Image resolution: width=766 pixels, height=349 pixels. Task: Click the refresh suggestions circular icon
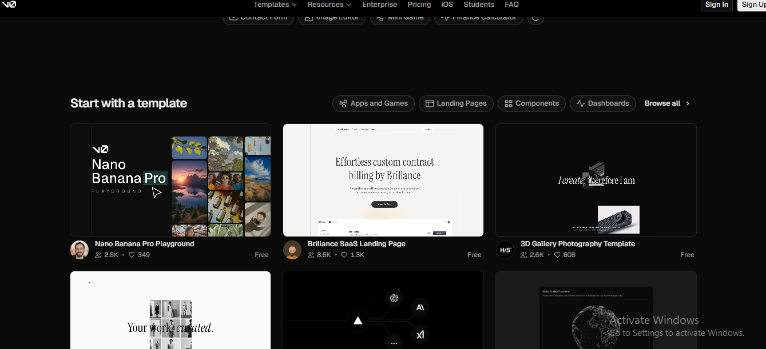click(535, 18)
